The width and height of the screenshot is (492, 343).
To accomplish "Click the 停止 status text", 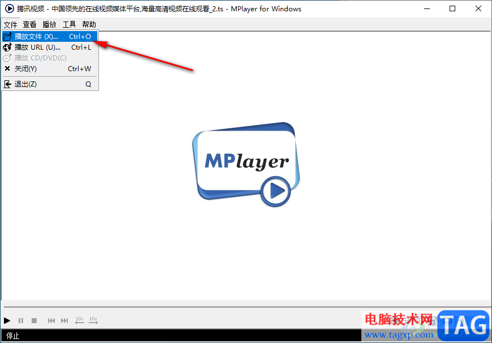I will click(13, 336).
